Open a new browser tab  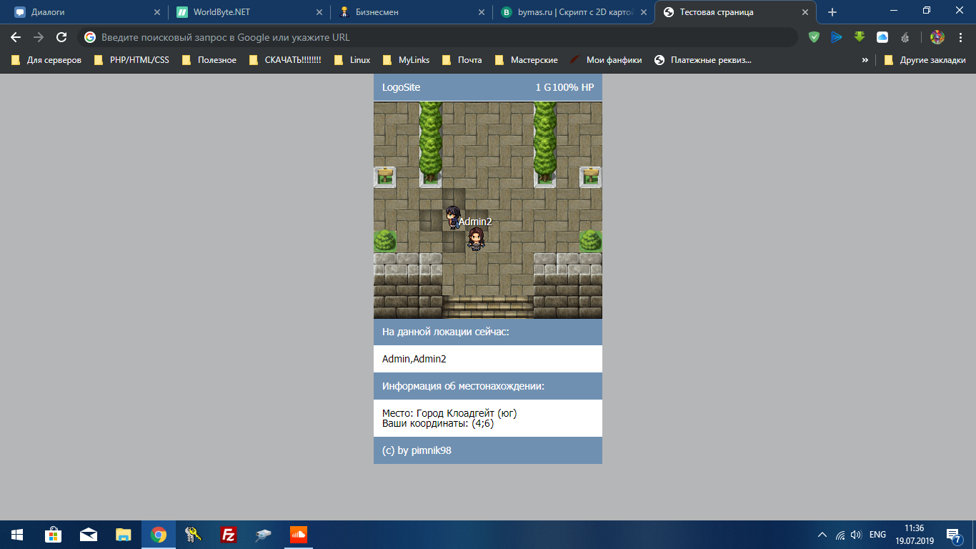832,12
